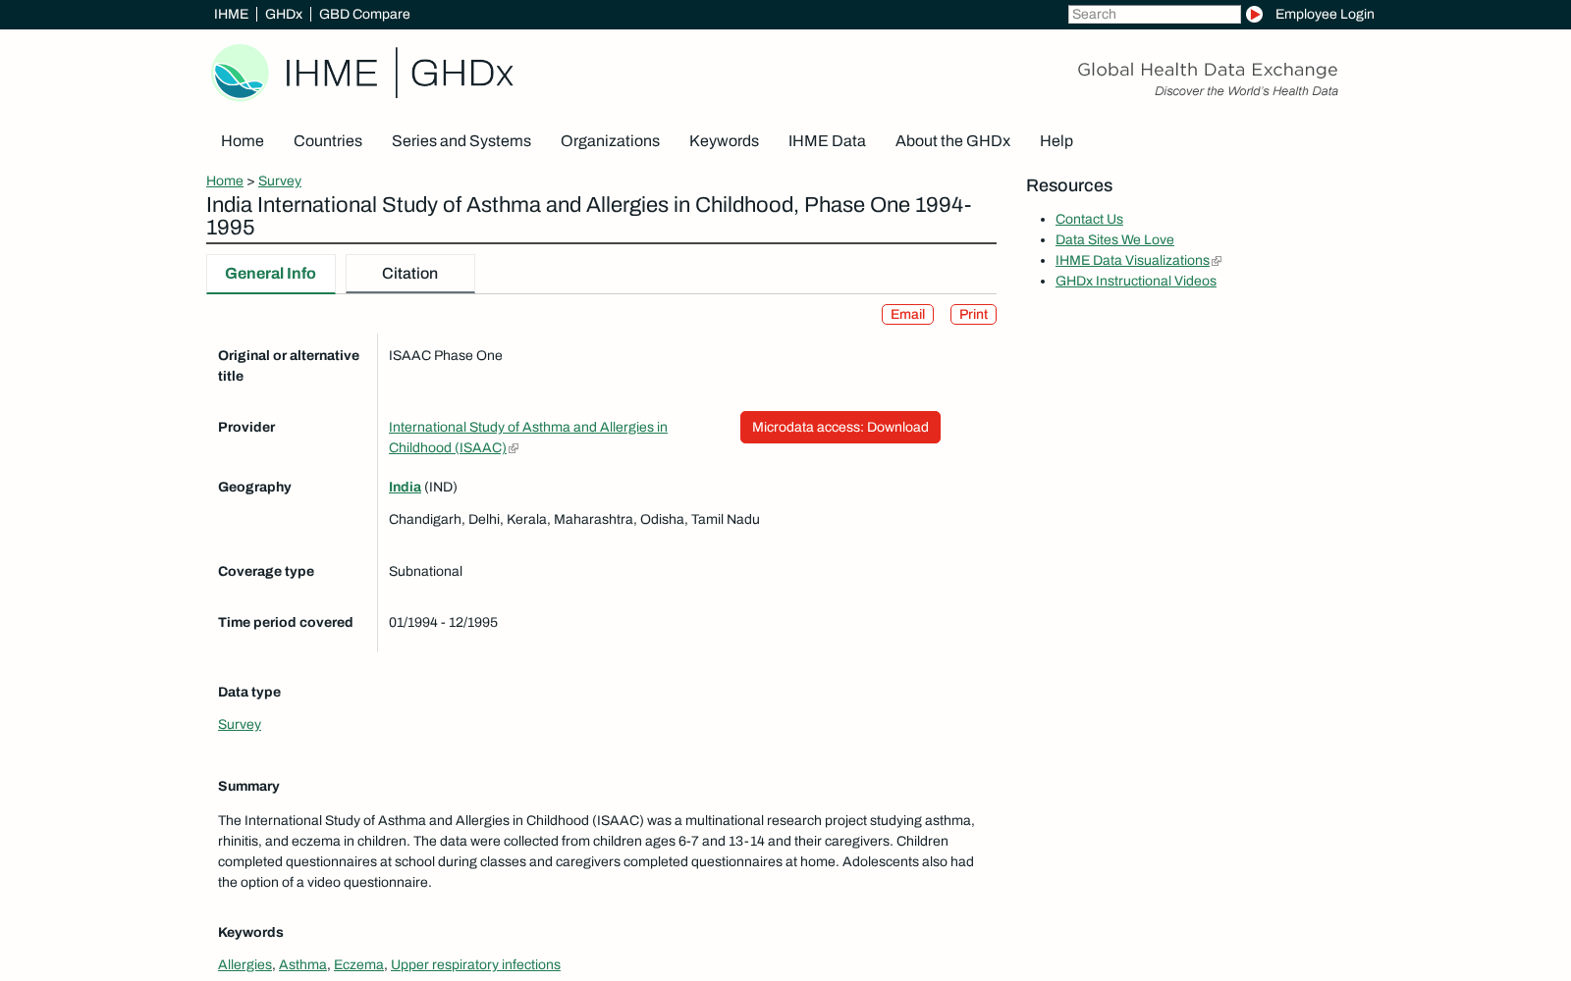
Task: Open the Help menu
Action: pyautogui.click(x=1056, y=141)
